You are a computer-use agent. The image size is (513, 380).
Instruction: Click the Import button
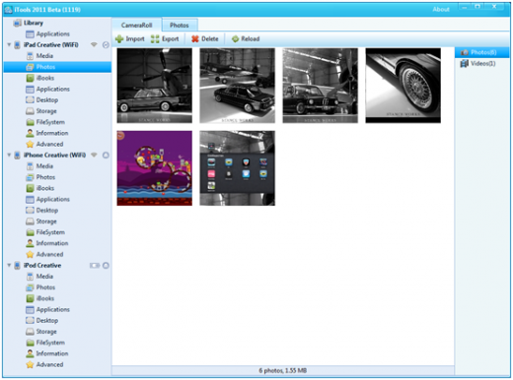pyautogui.click(x=130, y=39)
